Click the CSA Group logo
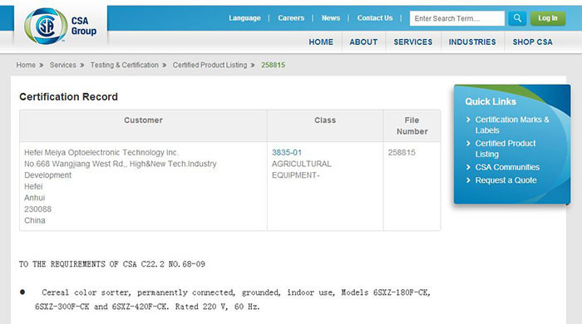The image size is (582, 324). pyautogui.click(x=61, y=27)
